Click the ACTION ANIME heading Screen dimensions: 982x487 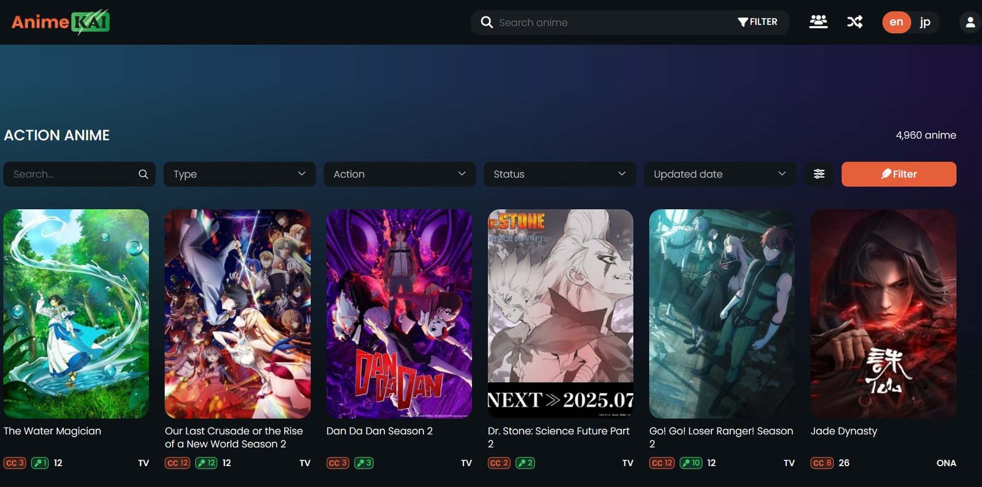click(56, 135)
